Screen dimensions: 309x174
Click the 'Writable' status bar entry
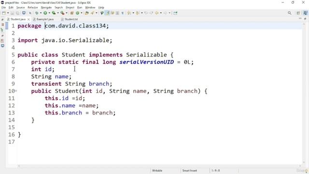(x=157, y=171)
